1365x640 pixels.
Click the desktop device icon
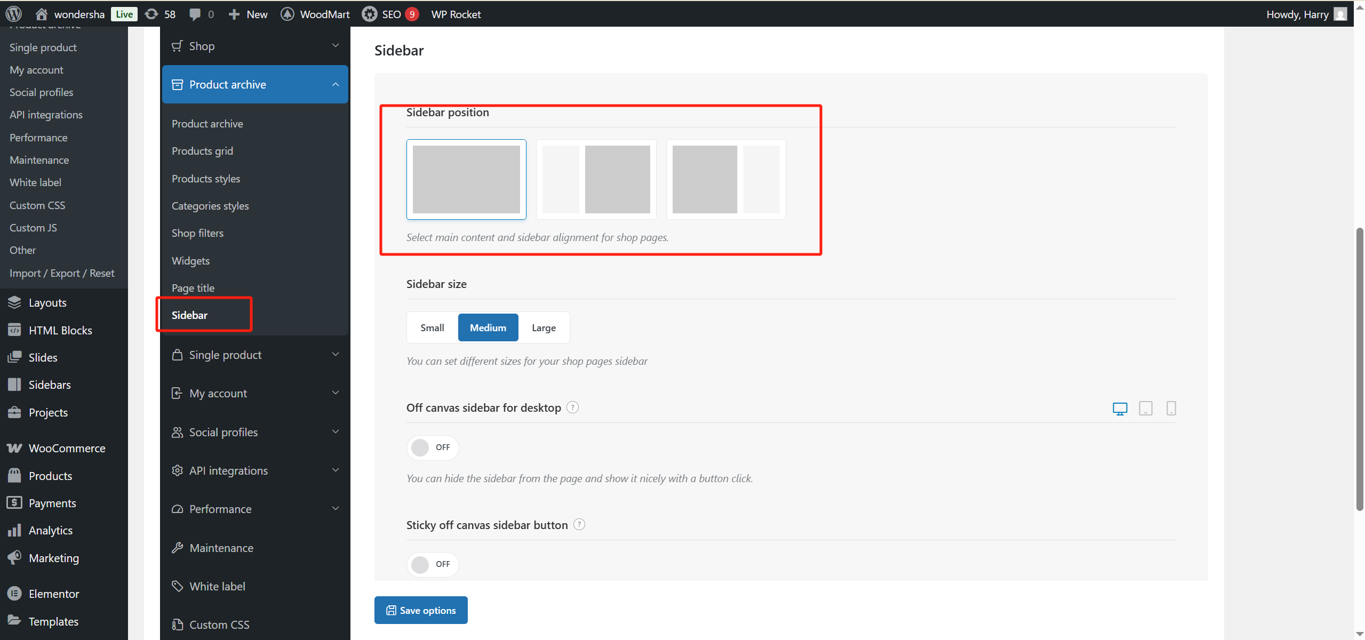coord(1120,409)
